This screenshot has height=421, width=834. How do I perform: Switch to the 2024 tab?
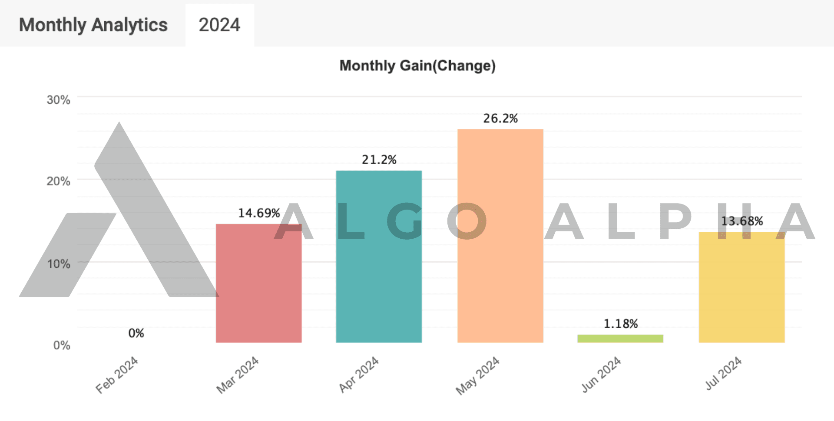click(x=219, y=25)
